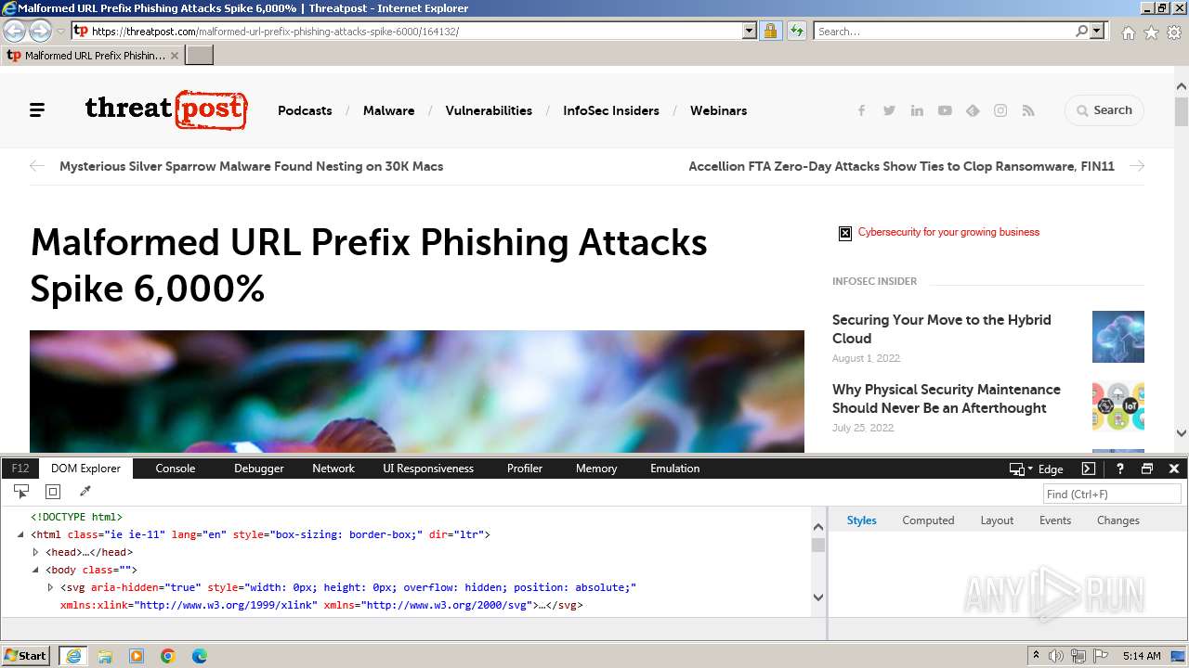Open Threatpost LinkedIn icon

point(917,110)
